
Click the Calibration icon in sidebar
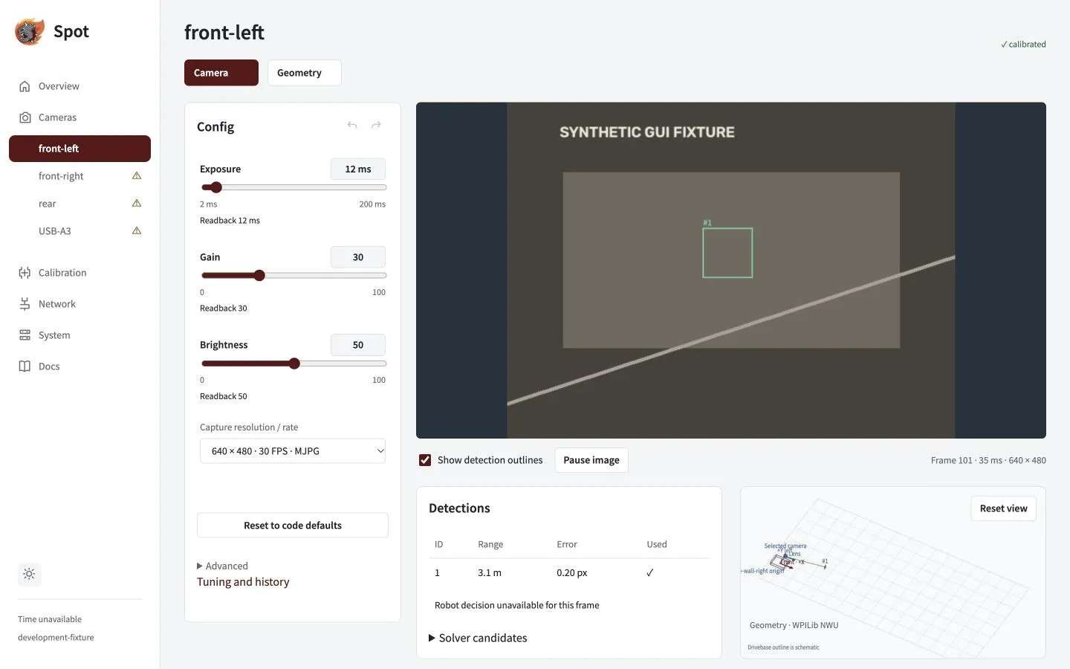[x=25, y=273]
